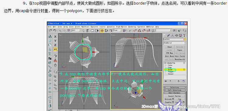The height and width of the screenshot is (111, 228).
Task: Click the Cap button under Edit Borders
Action: click(x=180, y=99)
